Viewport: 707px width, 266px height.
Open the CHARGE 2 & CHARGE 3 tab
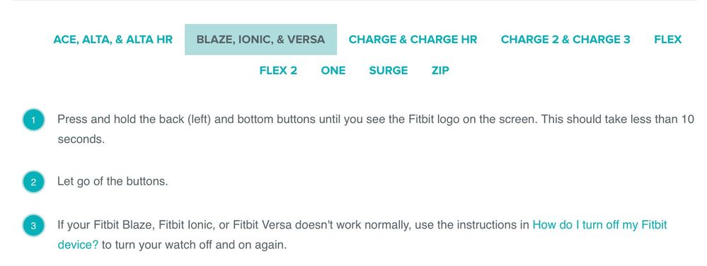coord(565,40)
